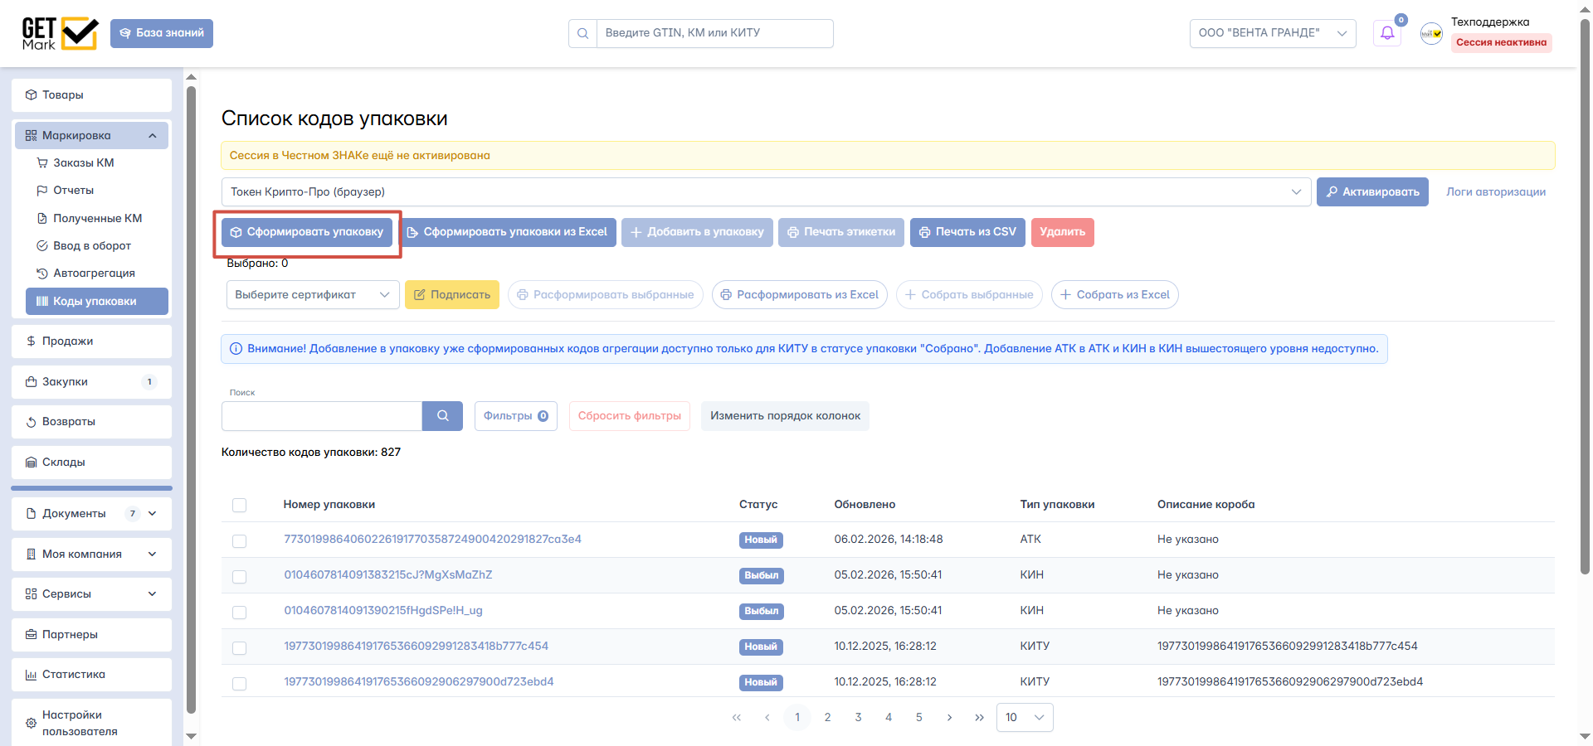Click Сформировать упаковки из Excel button
Image resolution: width=1593 pixels, height=746 pixels.
508,232
